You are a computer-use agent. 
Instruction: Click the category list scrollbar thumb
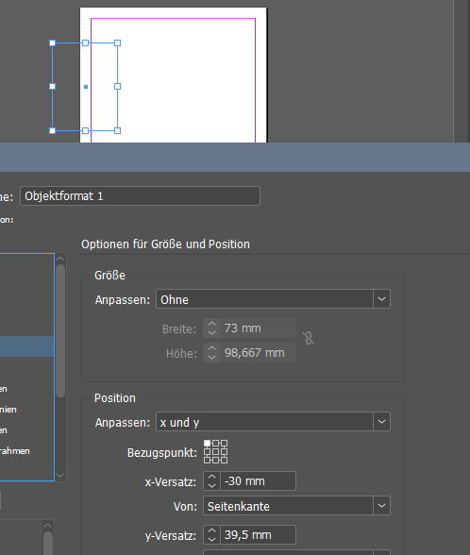60,331
